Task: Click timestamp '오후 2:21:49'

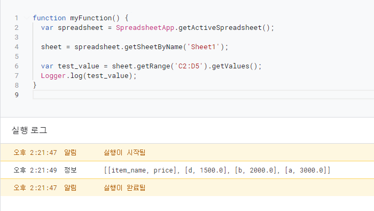Action: 35,170
